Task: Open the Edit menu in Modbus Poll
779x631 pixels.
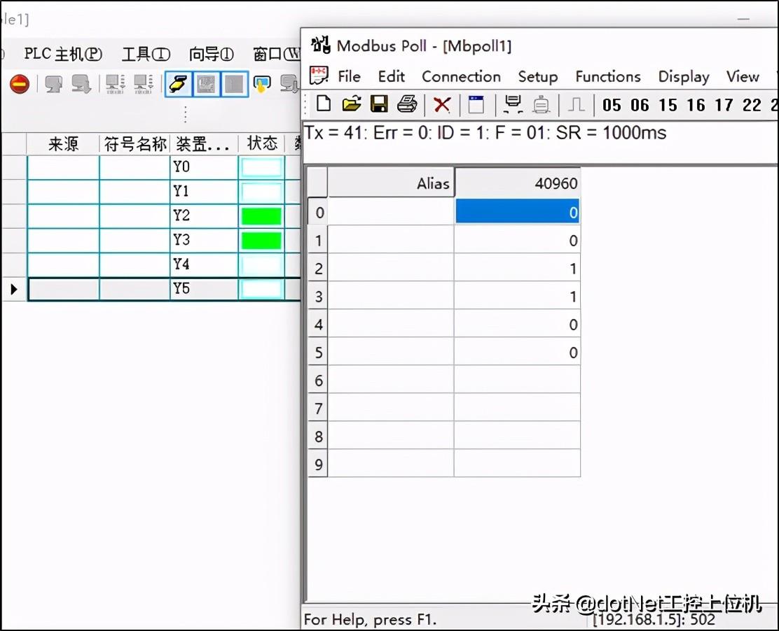Action: click(391, 76)
